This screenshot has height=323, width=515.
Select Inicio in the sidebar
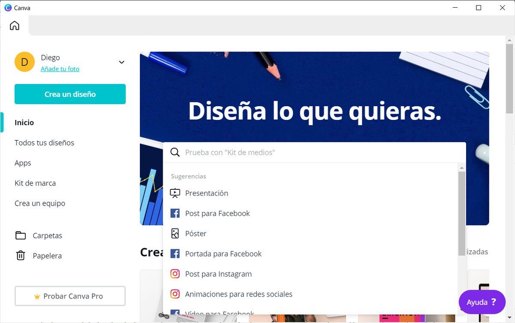click(24, 123)
